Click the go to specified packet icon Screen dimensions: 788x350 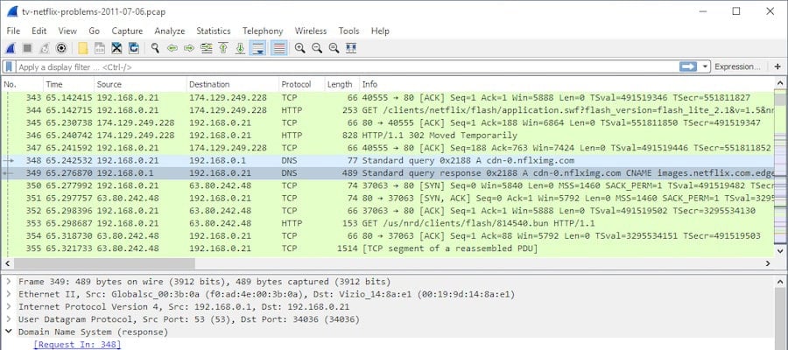pyautogui.click(x=206, y=48)
